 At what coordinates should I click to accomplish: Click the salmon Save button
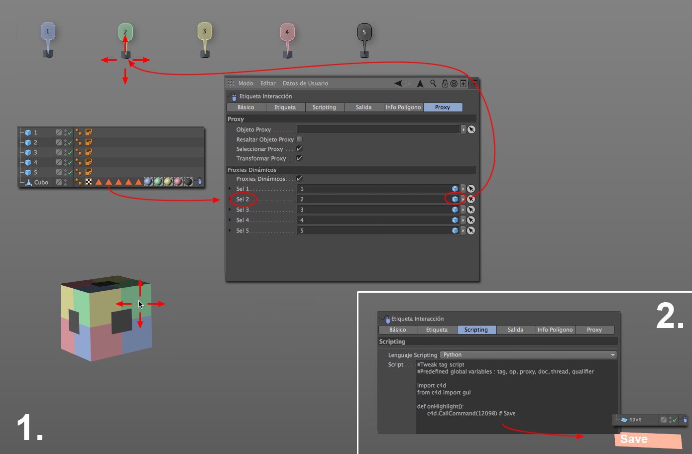(647, 440)
